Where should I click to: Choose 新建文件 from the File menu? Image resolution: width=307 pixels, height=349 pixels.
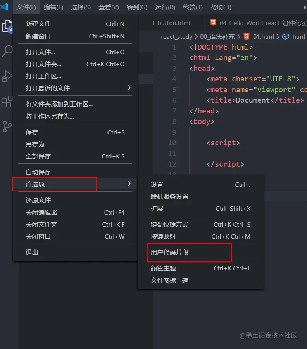75,24
